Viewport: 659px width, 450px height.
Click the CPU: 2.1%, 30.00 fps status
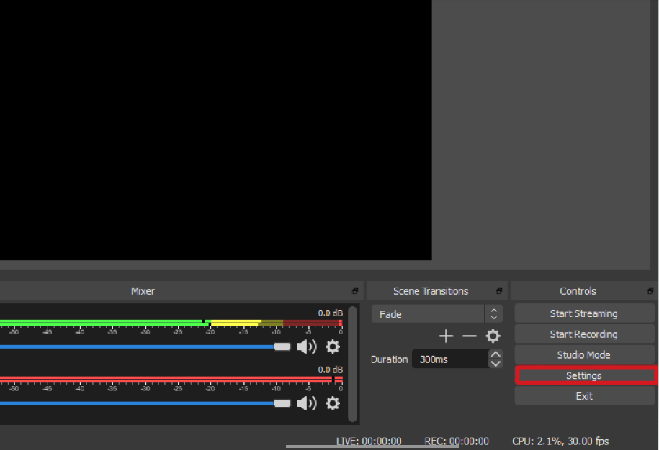point(560,441)
